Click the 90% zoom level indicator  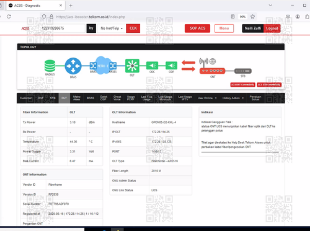pos(242,17)
